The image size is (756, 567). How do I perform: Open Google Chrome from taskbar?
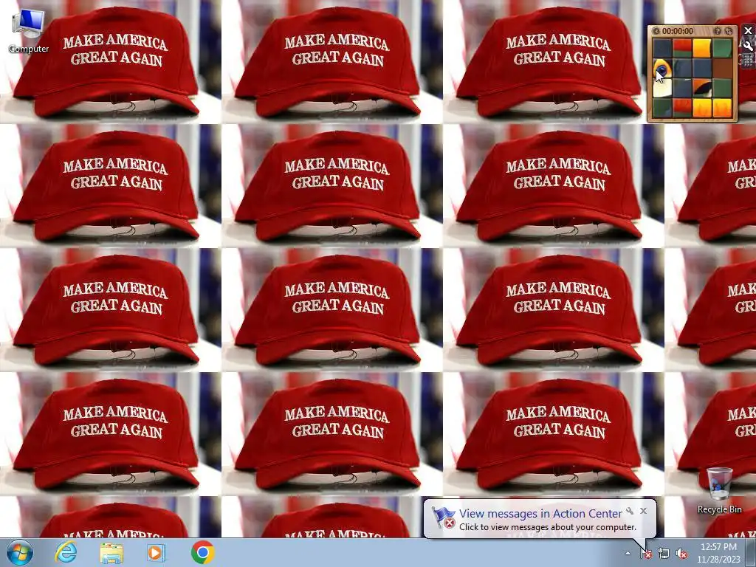(202, 552)
